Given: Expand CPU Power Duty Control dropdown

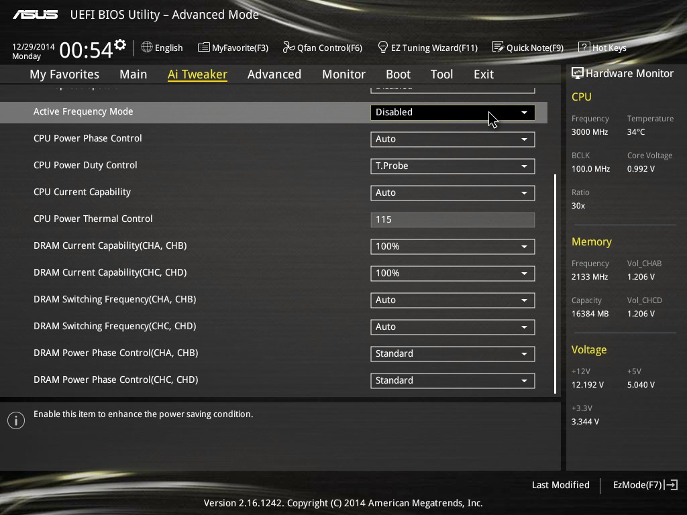Looking at the screenshot, I should coord(453,166).
